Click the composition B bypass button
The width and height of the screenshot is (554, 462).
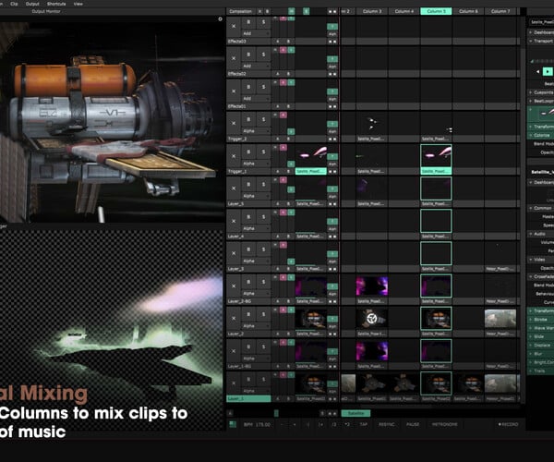267,11
